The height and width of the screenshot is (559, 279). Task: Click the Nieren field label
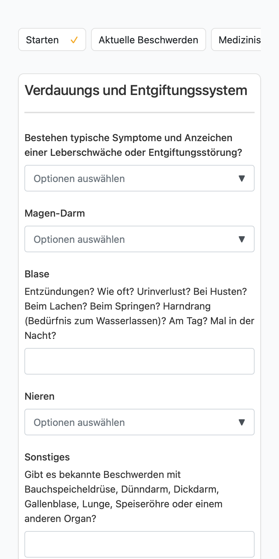(x=40, y=396)
